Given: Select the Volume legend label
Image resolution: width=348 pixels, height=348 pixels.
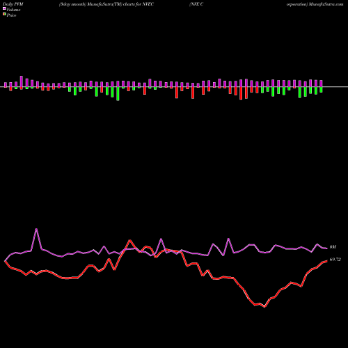Looking at the screenshot, I should pyautogui.click(x=13, y=10).
